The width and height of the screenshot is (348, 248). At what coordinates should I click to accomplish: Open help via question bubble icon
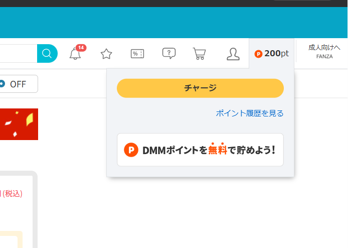169,53
